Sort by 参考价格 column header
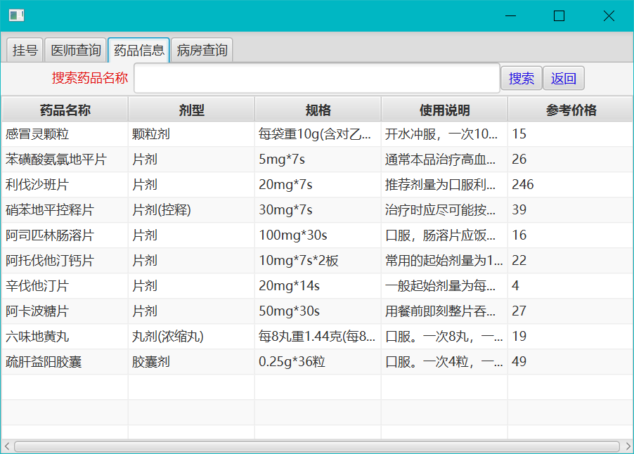Screen dimensions: 634x454 (571, 110)
